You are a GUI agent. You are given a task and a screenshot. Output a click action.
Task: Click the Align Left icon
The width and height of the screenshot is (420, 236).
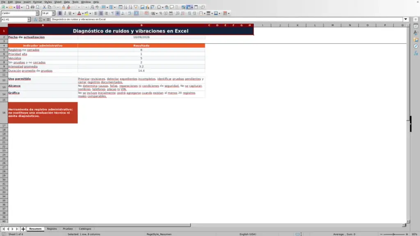click(x=96, y=14)
